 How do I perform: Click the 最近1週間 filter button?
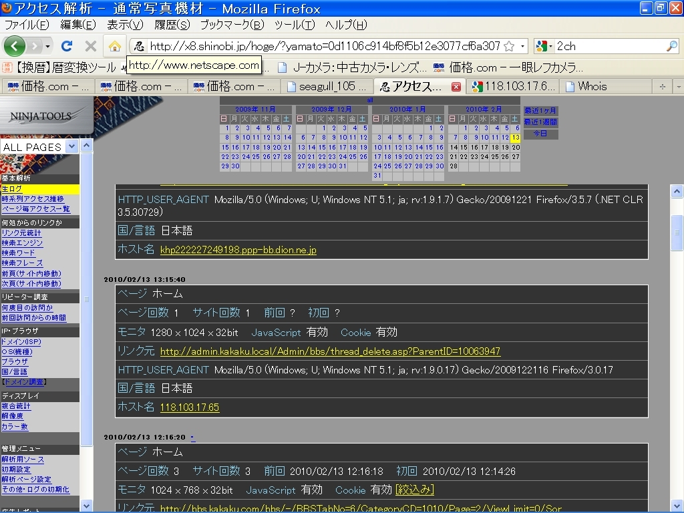540,122
